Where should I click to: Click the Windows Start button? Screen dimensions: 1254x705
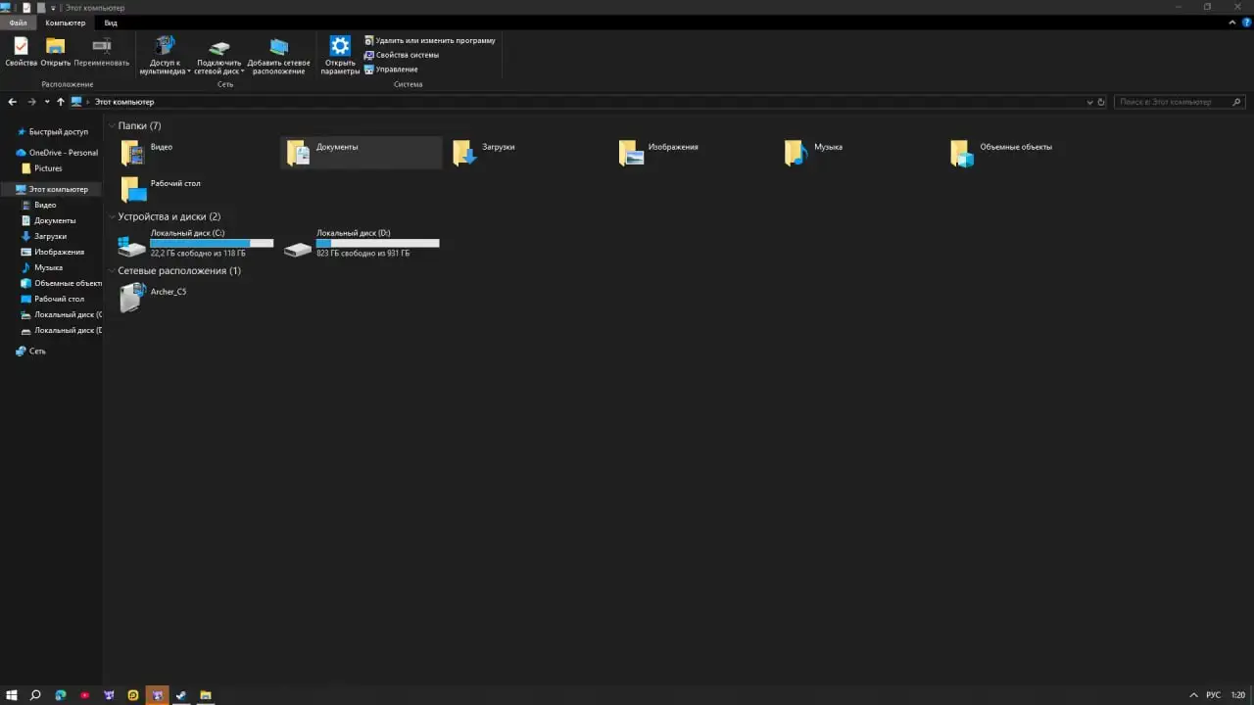(x=12, y=695)
